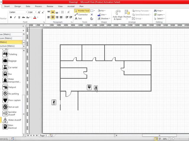Viewport: 189px width, 141px height.
Task: Select the Baggage stencil shape
Action: coord(5,61)
